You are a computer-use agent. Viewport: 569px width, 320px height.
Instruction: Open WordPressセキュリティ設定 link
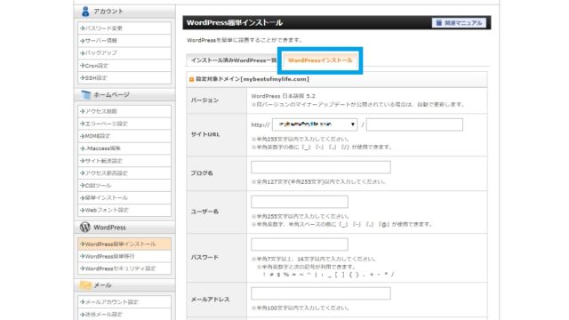point(124,268)
